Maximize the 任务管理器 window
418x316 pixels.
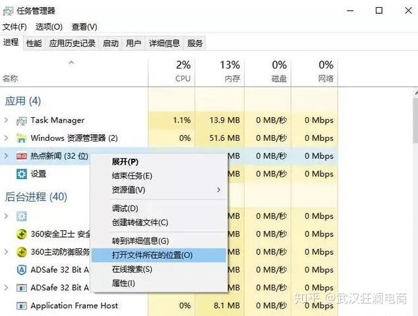[379, 11]
